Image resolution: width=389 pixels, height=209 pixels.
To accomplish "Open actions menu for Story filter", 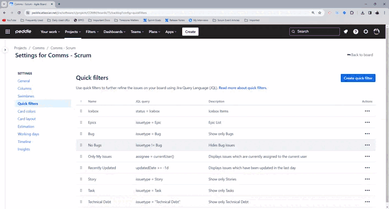I will 367,179.
